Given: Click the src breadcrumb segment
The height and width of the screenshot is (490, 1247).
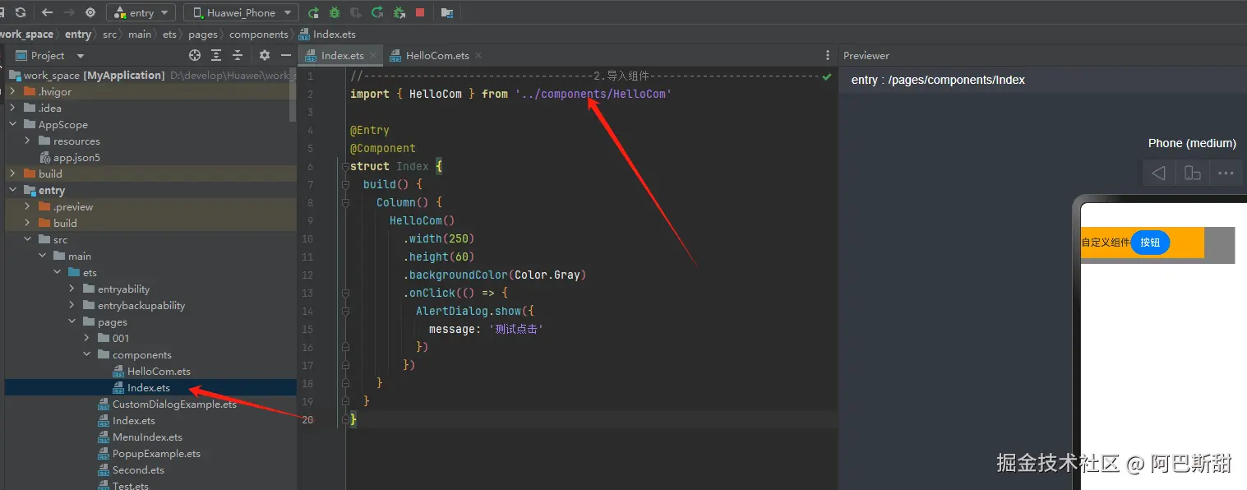Looking at the screenshot, I should [x=109, y=35].
